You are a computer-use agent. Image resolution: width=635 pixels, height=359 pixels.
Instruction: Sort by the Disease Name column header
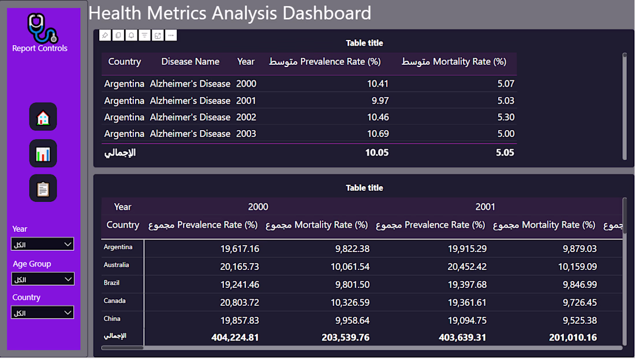click(190, 62)
